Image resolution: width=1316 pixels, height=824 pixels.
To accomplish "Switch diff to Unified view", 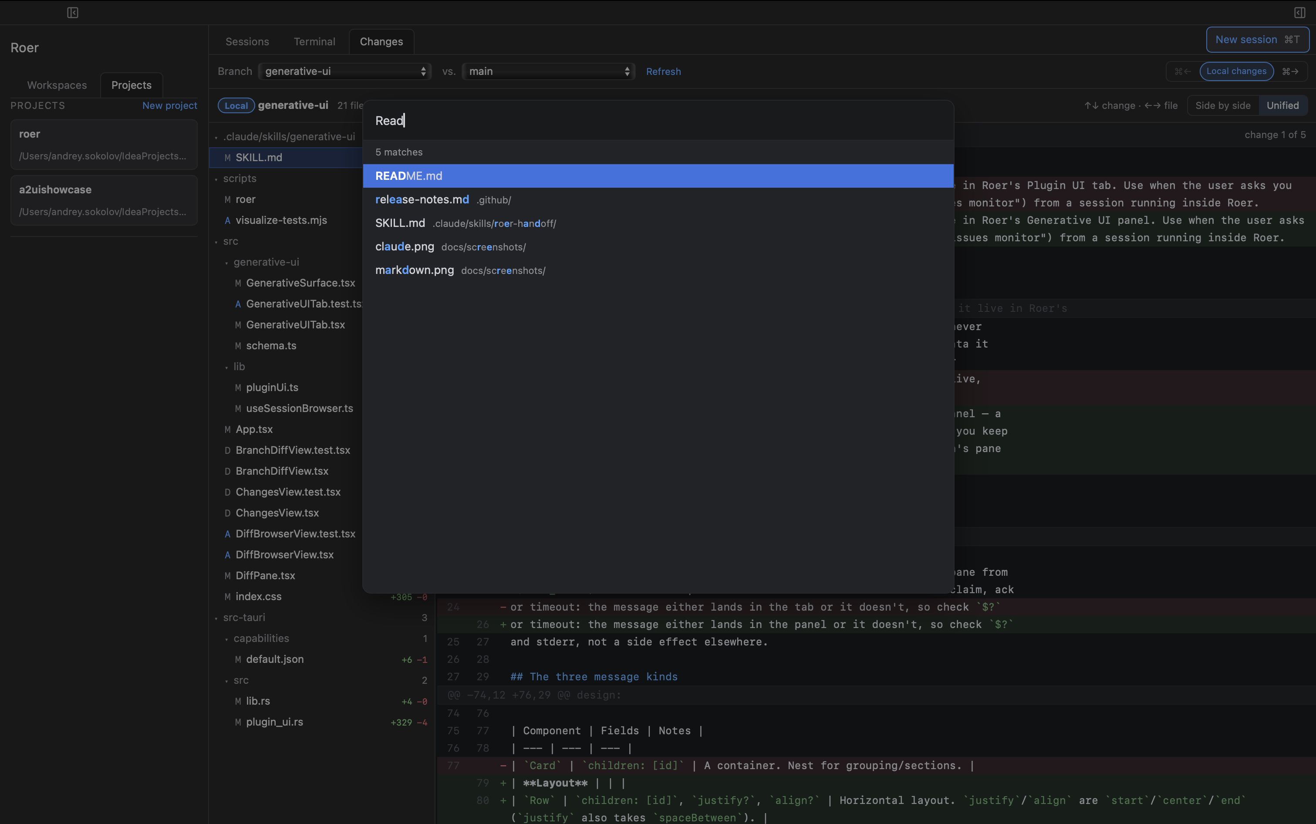I will coord(1282,105).
